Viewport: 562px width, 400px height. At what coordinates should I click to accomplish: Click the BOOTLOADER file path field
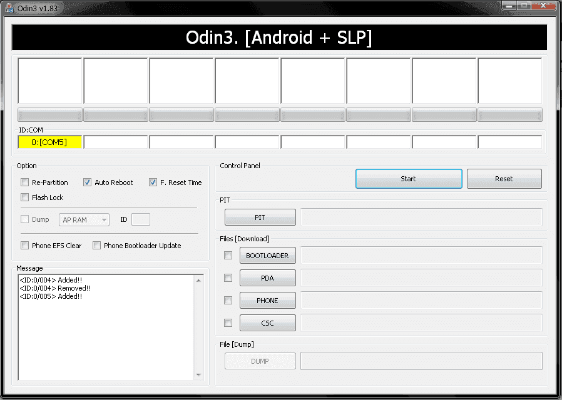click(422, 256)
